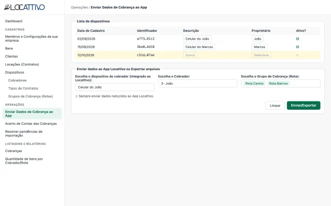
Task: Click identifier c51d…87ae
Action: coord(146,55)
